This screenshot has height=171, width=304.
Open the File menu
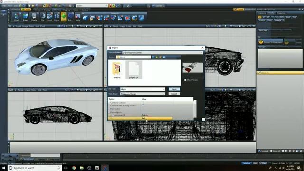point(4,6)
